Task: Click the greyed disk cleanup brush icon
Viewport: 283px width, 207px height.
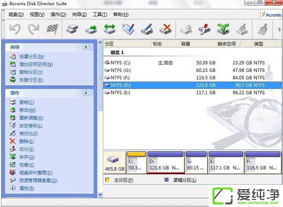Action: 242,29
